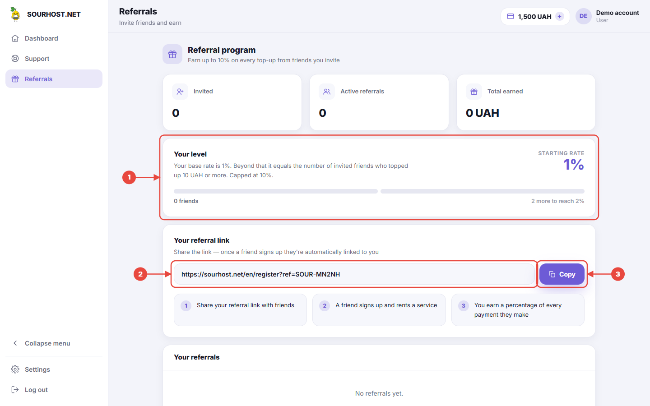This screenshot has width=650, height=406.
Task: Click the 1,500 UAH balance amount
Action: pos(535,17)
